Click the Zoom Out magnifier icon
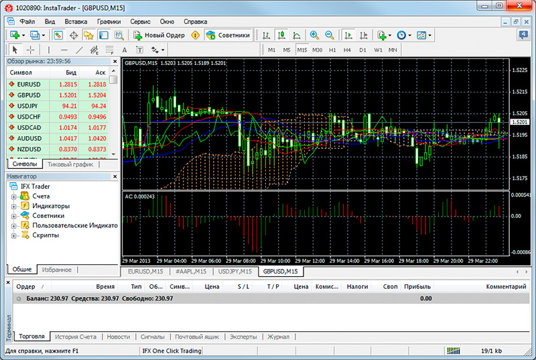536x360 pixels. pos(329,35)
